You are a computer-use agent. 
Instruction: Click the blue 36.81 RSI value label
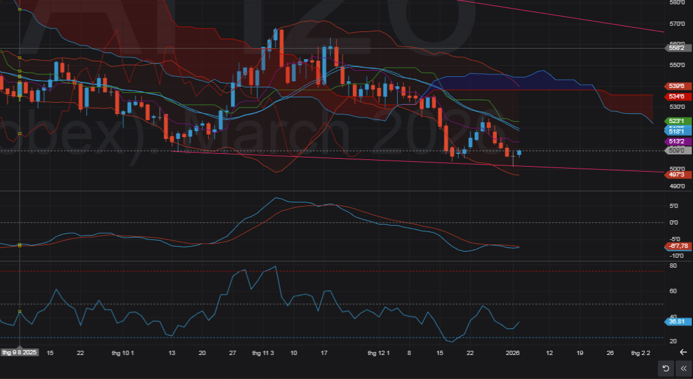coord(678,321)
